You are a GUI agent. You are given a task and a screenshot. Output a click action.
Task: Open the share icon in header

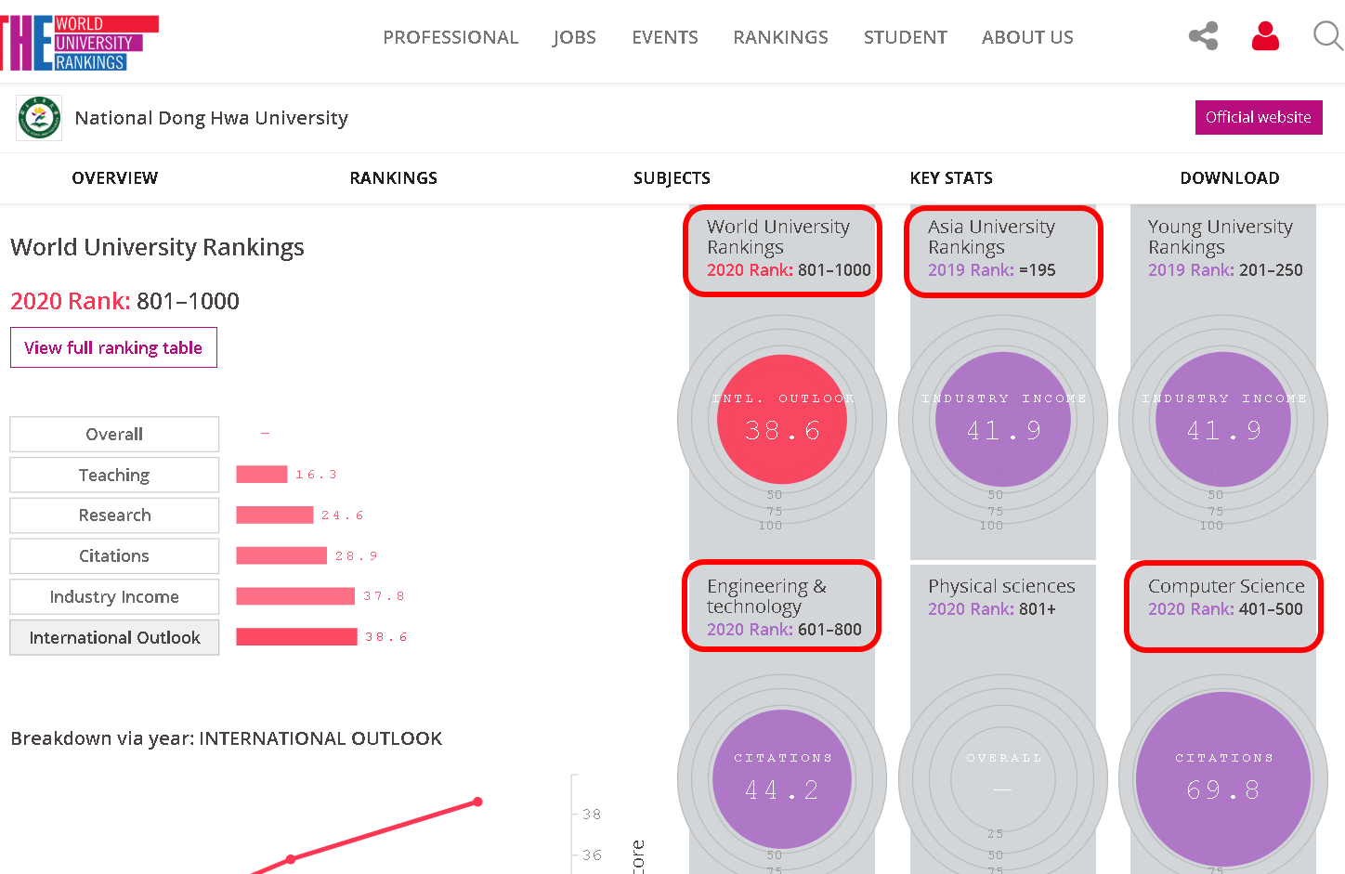[1203, 36]
